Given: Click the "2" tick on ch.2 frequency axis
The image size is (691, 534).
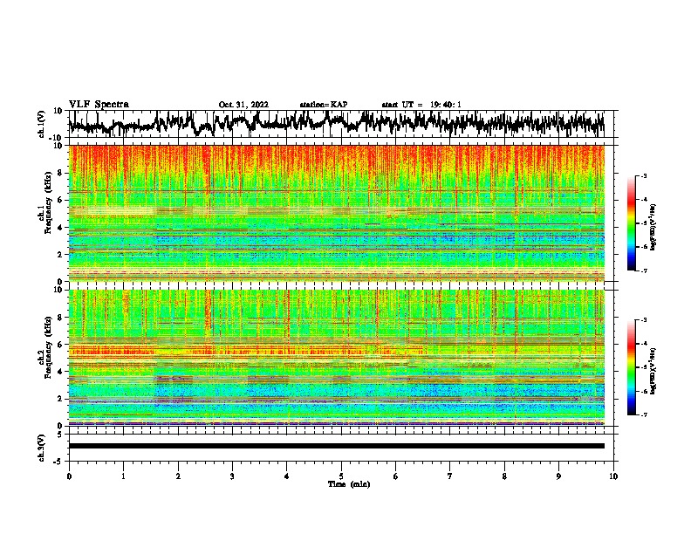Looking at the screenshot, I should click(x=61, y=399).
